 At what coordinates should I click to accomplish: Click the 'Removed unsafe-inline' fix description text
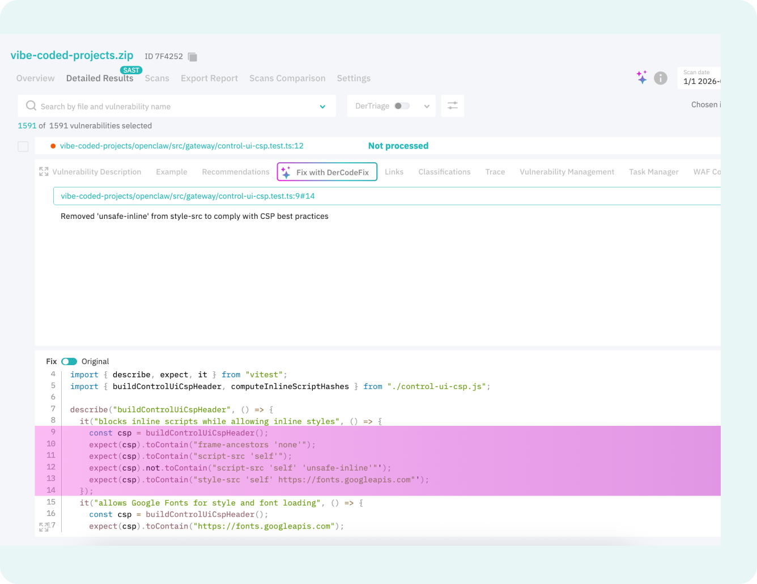click(x=194, y=216)
